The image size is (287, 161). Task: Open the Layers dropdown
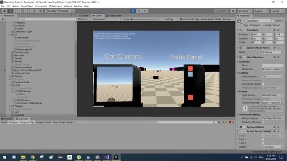[x=261, y=11]
